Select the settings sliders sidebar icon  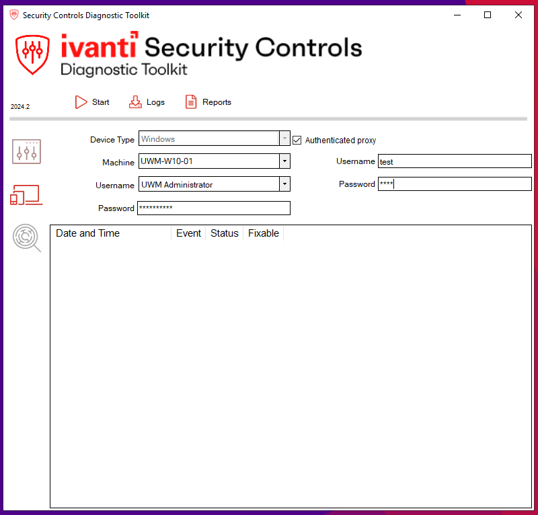coord(27,152)
